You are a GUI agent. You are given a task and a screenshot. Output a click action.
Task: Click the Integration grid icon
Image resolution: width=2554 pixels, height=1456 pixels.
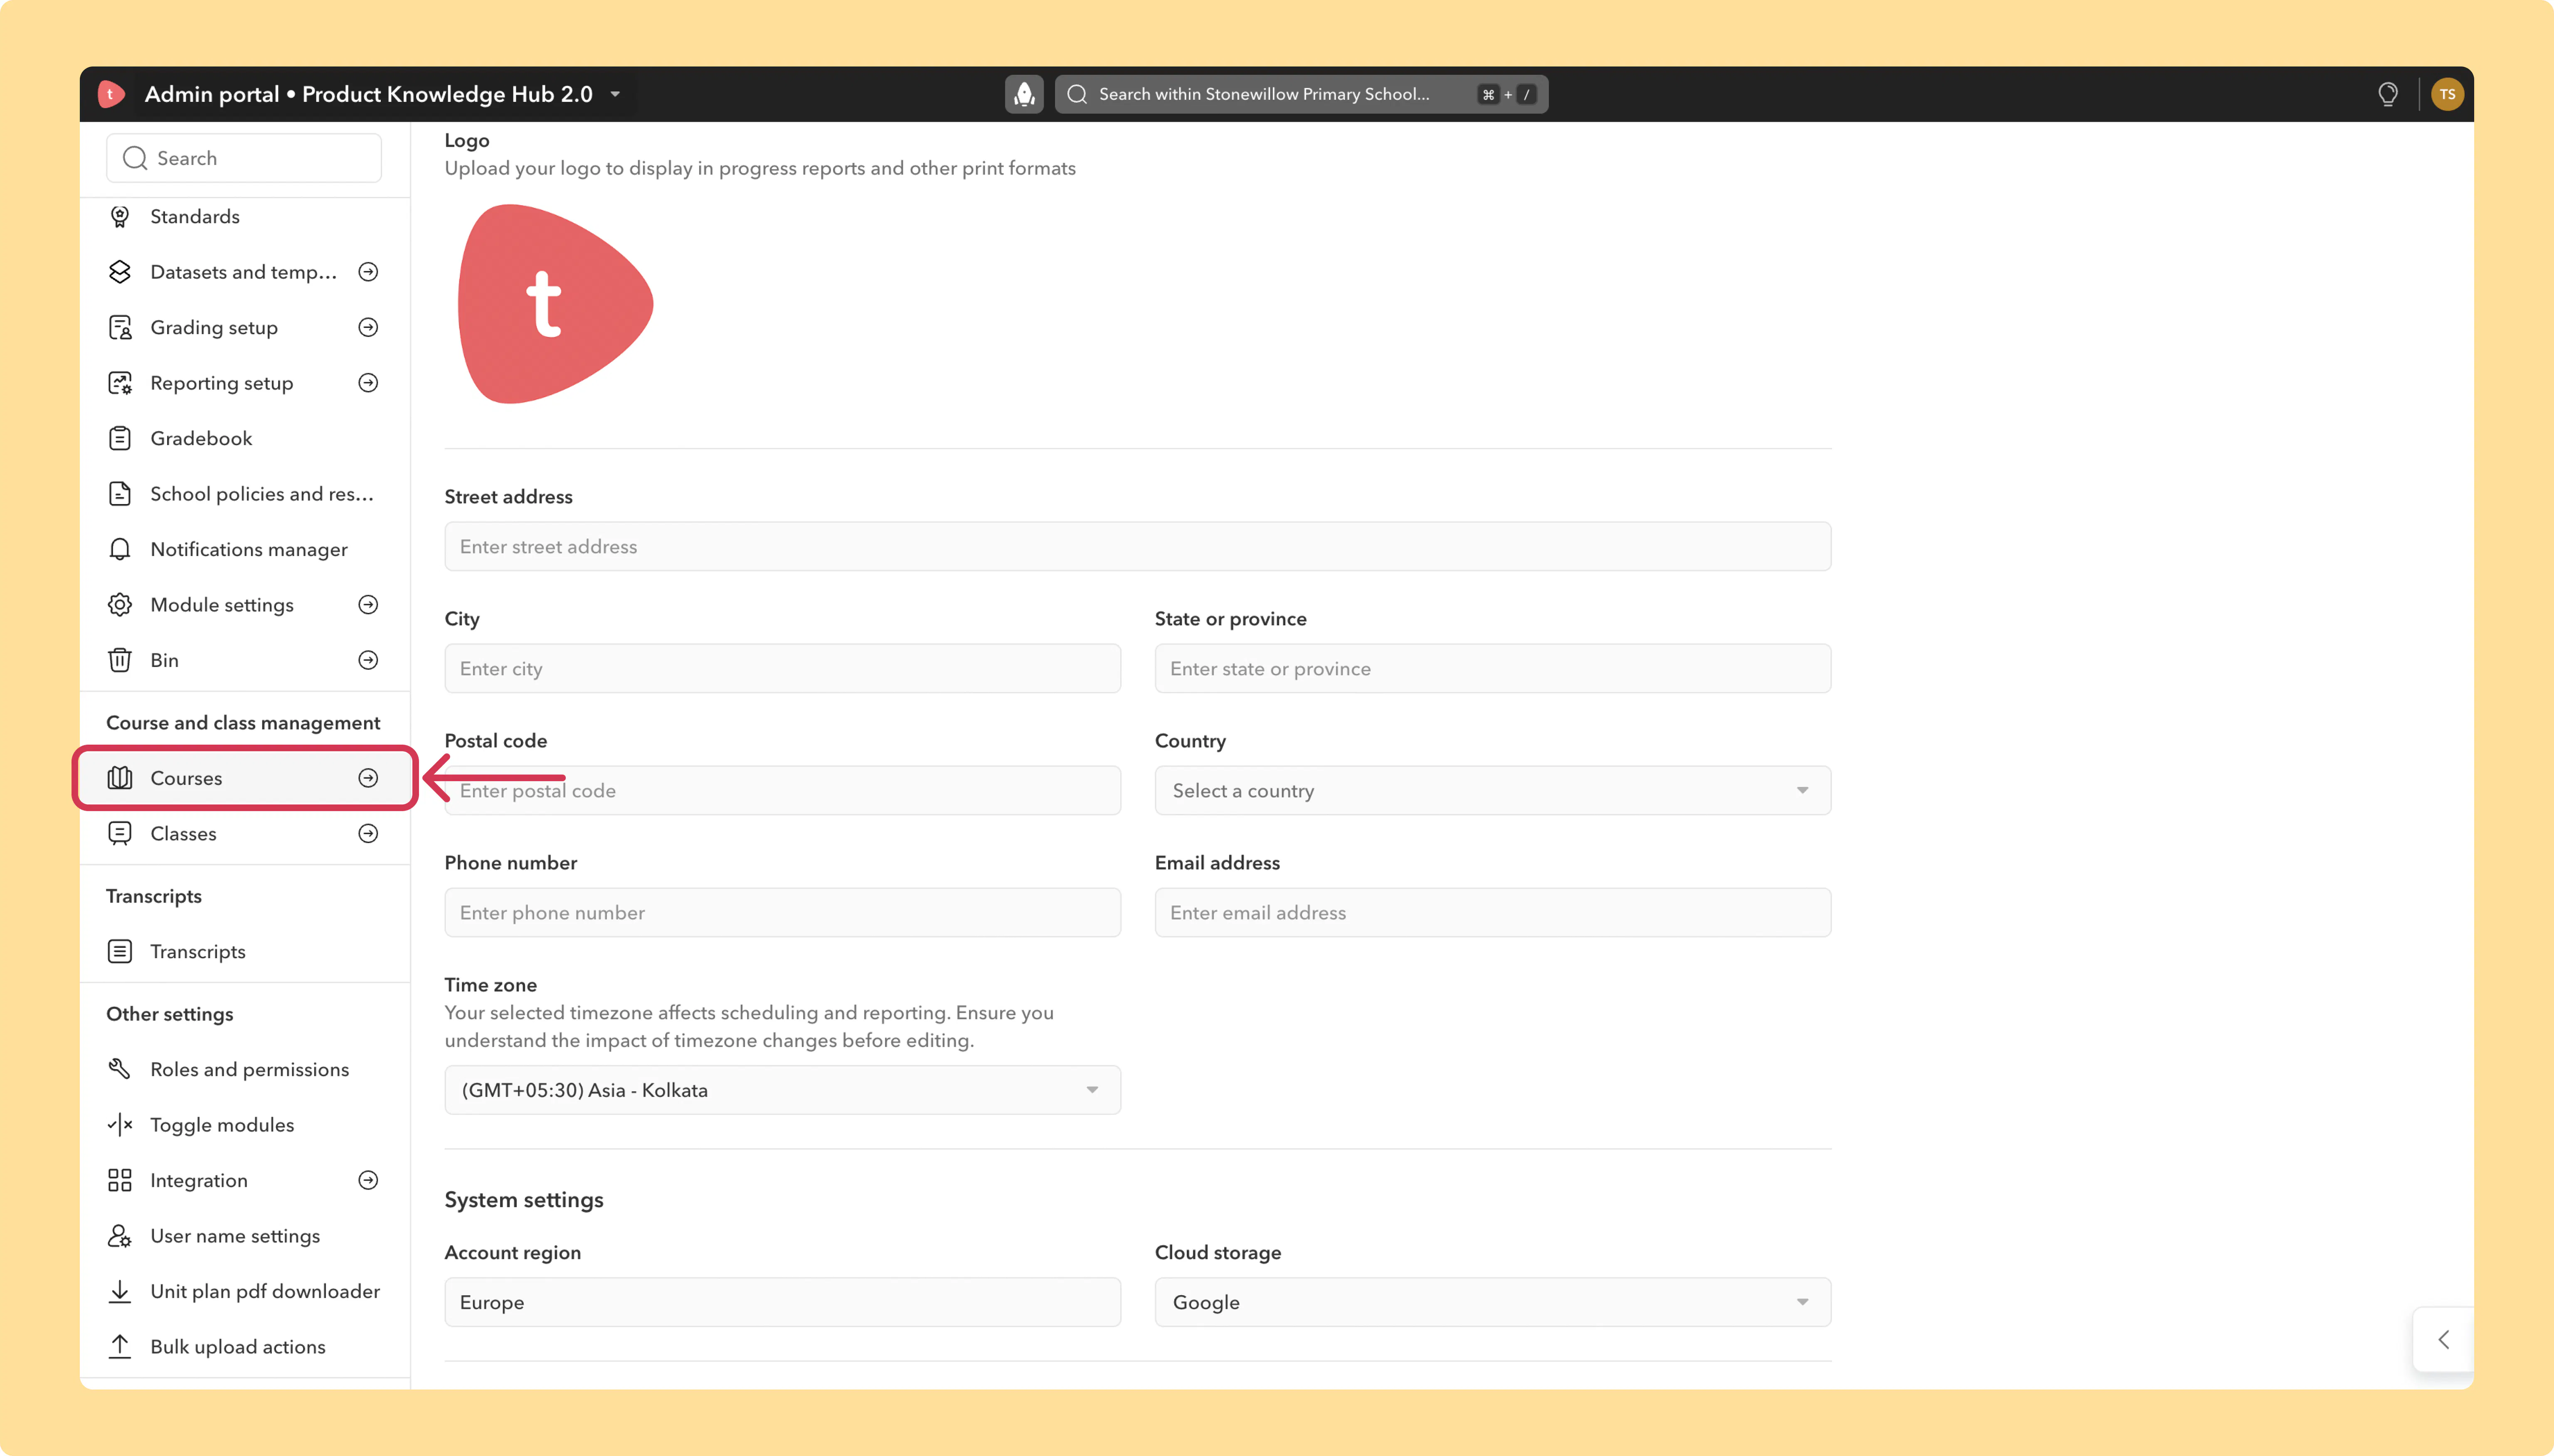[120, 1180]
